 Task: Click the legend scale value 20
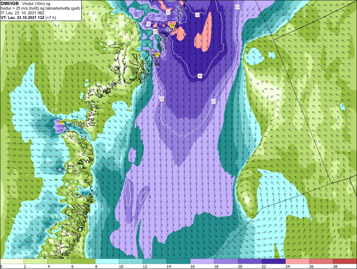point(240,266)
